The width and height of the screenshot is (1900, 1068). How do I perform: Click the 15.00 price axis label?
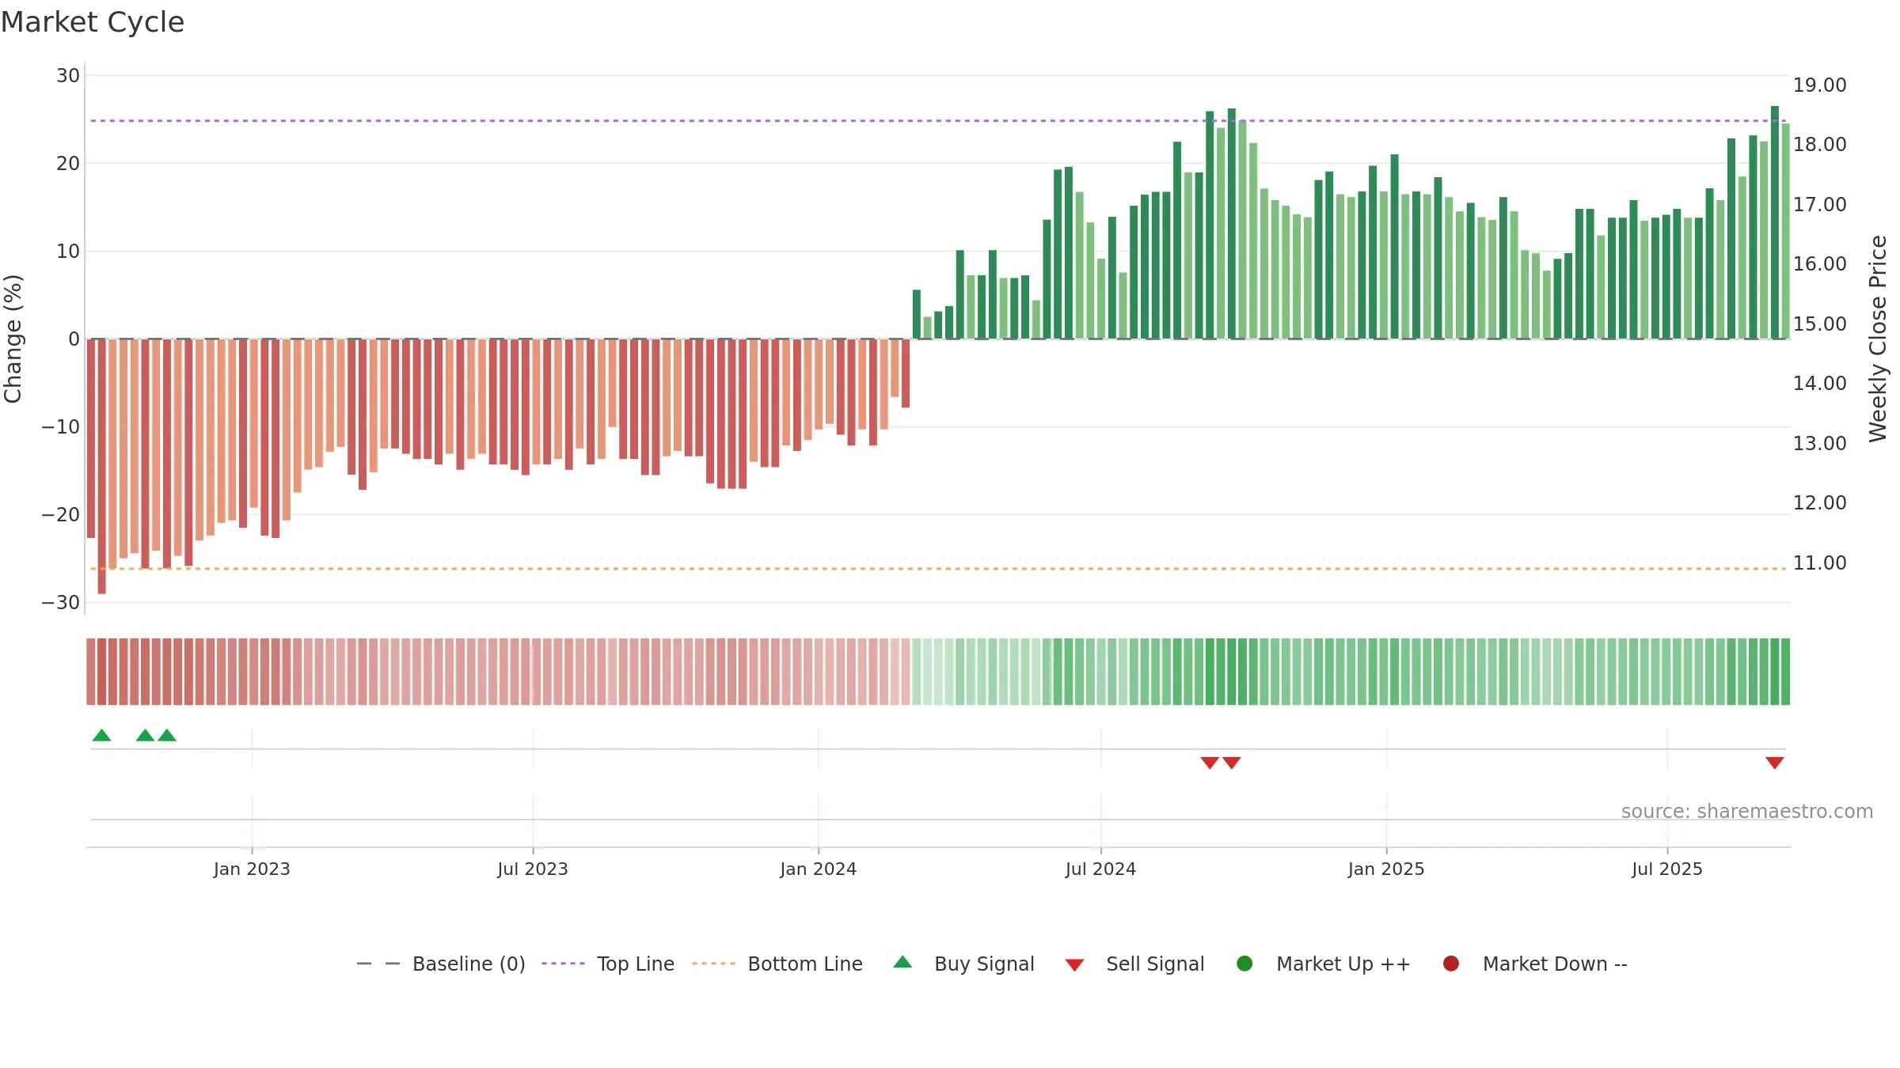click(1820, 324)
